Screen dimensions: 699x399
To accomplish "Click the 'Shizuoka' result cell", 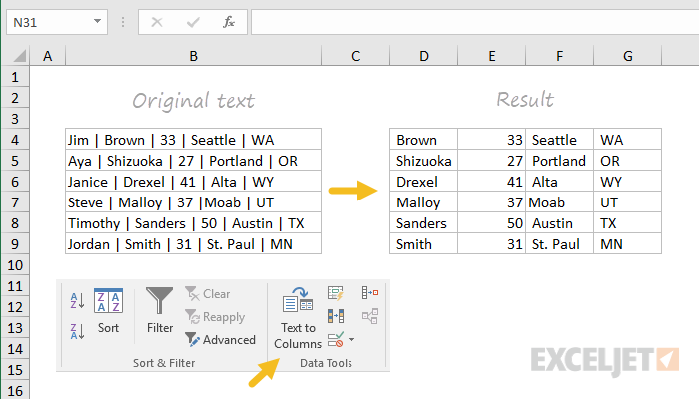I will tap(424, 161).
